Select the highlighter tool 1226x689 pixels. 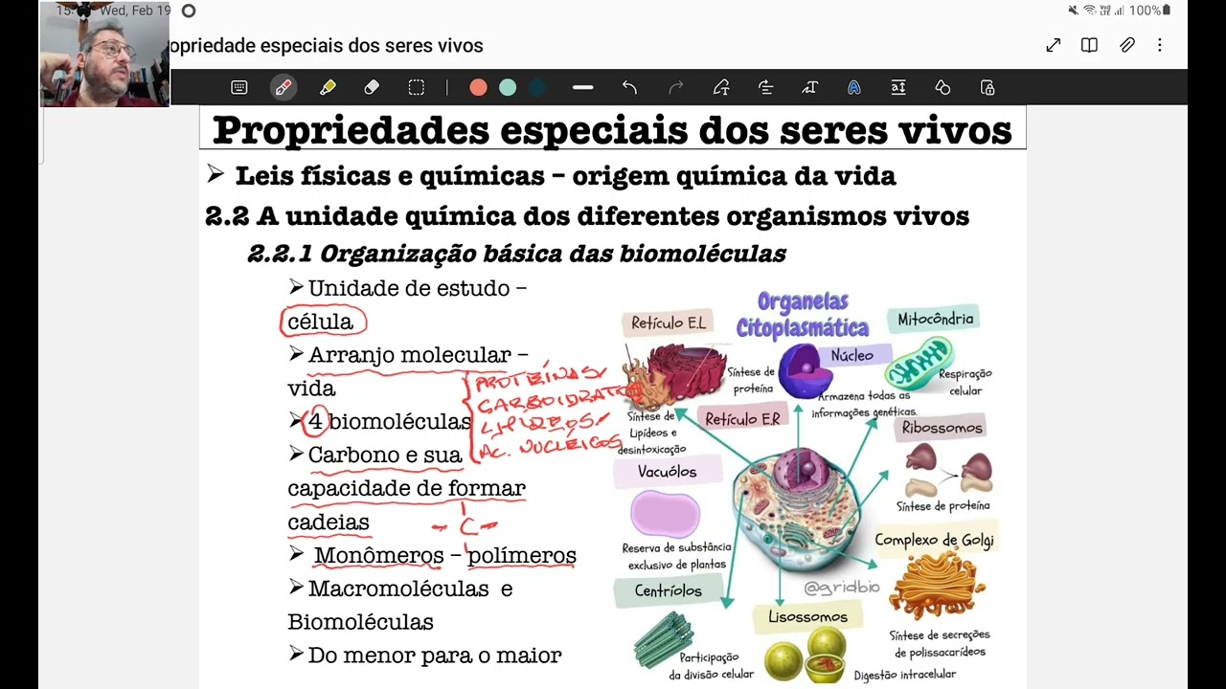tap(328, 87)
